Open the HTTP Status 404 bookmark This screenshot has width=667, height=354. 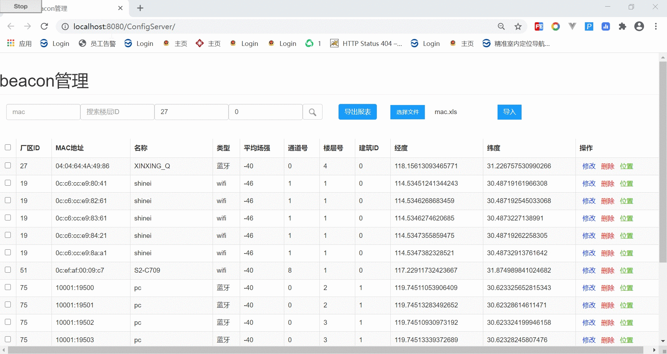[366, 43]
